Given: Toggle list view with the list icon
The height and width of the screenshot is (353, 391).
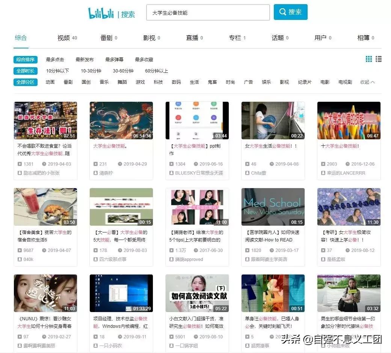Looking at the screenshot, I should 378,59.
